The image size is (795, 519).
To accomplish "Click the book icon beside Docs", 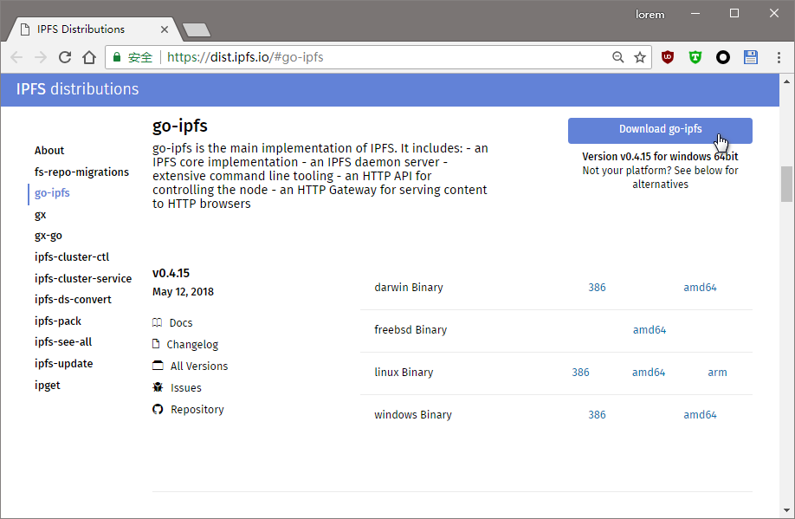I will pos(157,322).
